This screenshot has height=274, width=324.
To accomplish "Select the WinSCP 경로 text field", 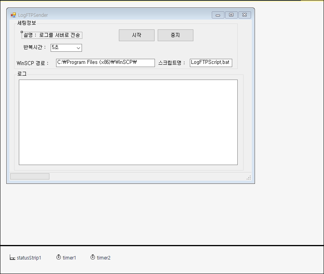I will [x=106, y=63].
